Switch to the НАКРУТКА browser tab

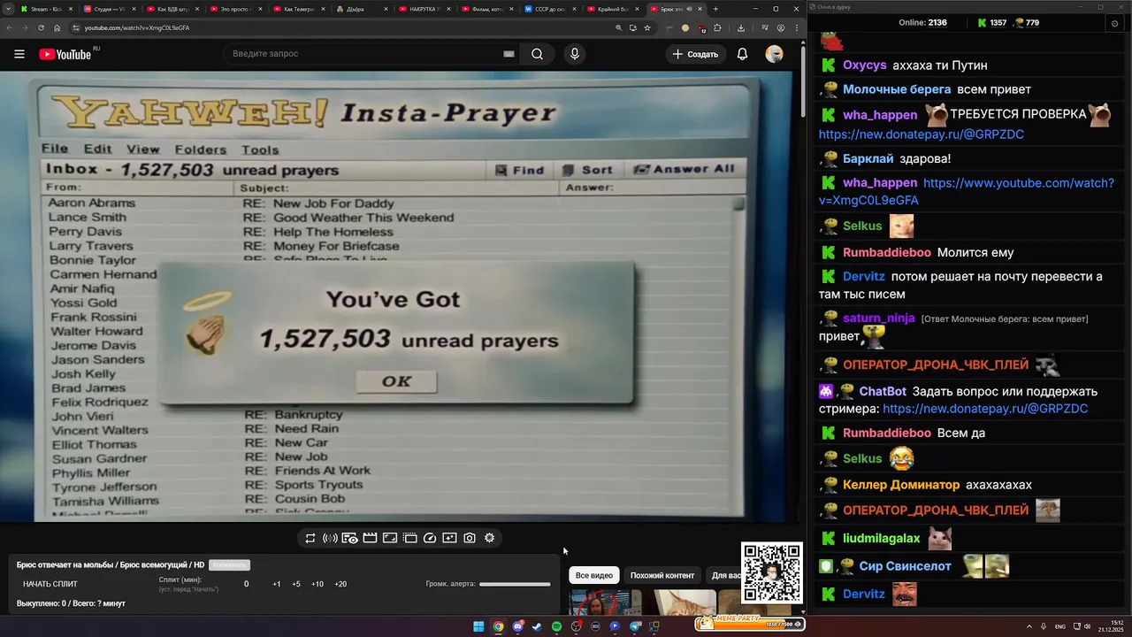pos(425,9)
